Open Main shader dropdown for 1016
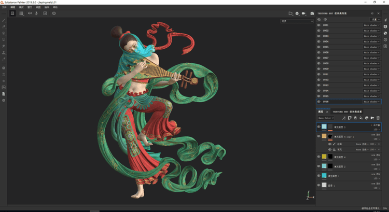This screenshot has width=389, height=212. pyautogui.click(x=371, y=102)
